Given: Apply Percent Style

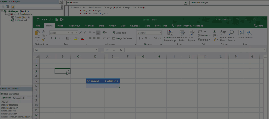Looking at the screenshot, I should (x=146, y=38).
